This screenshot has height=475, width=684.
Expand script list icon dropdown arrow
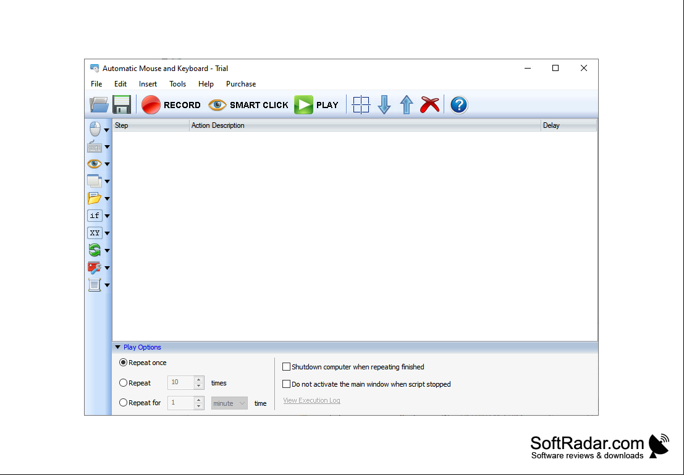[x=107, y=285]
